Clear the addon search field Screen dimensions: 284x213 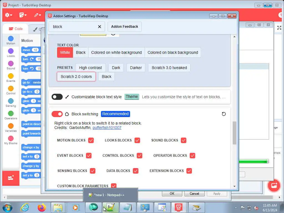point(100,27)
